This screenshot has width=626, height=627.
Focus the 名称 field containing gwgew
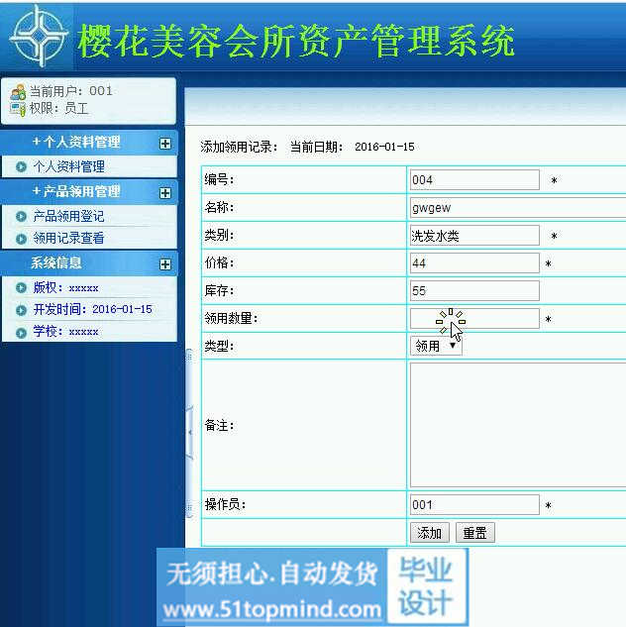pyautogui.click(x=518, y=208)
